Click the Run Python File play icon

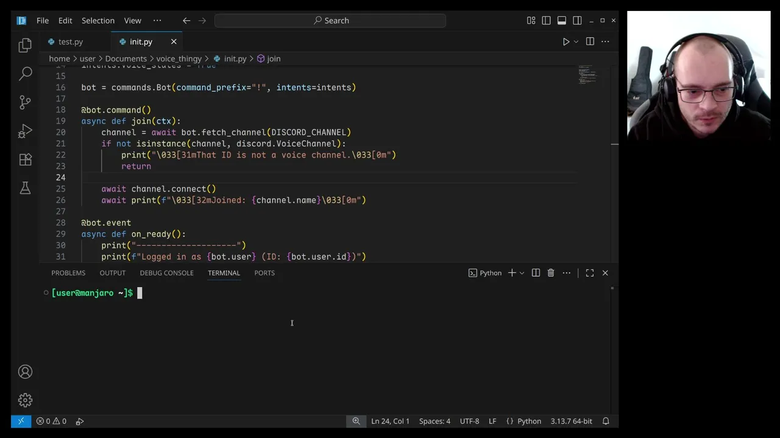(565, 41)
